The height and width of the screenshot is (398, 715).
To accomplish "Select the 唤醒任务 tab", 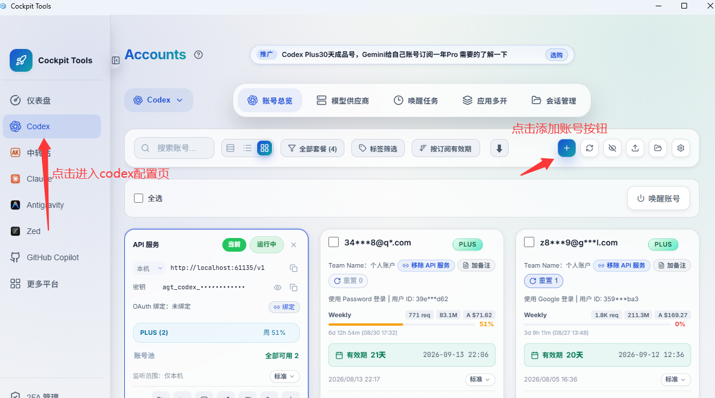I will coord(416,101).
